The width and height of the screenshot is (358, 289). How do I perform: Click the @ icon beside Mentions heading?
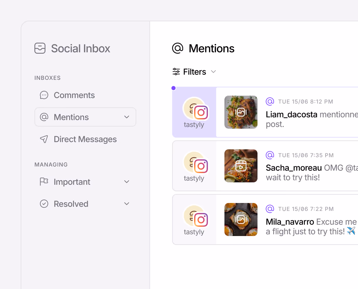click(178, 48)
